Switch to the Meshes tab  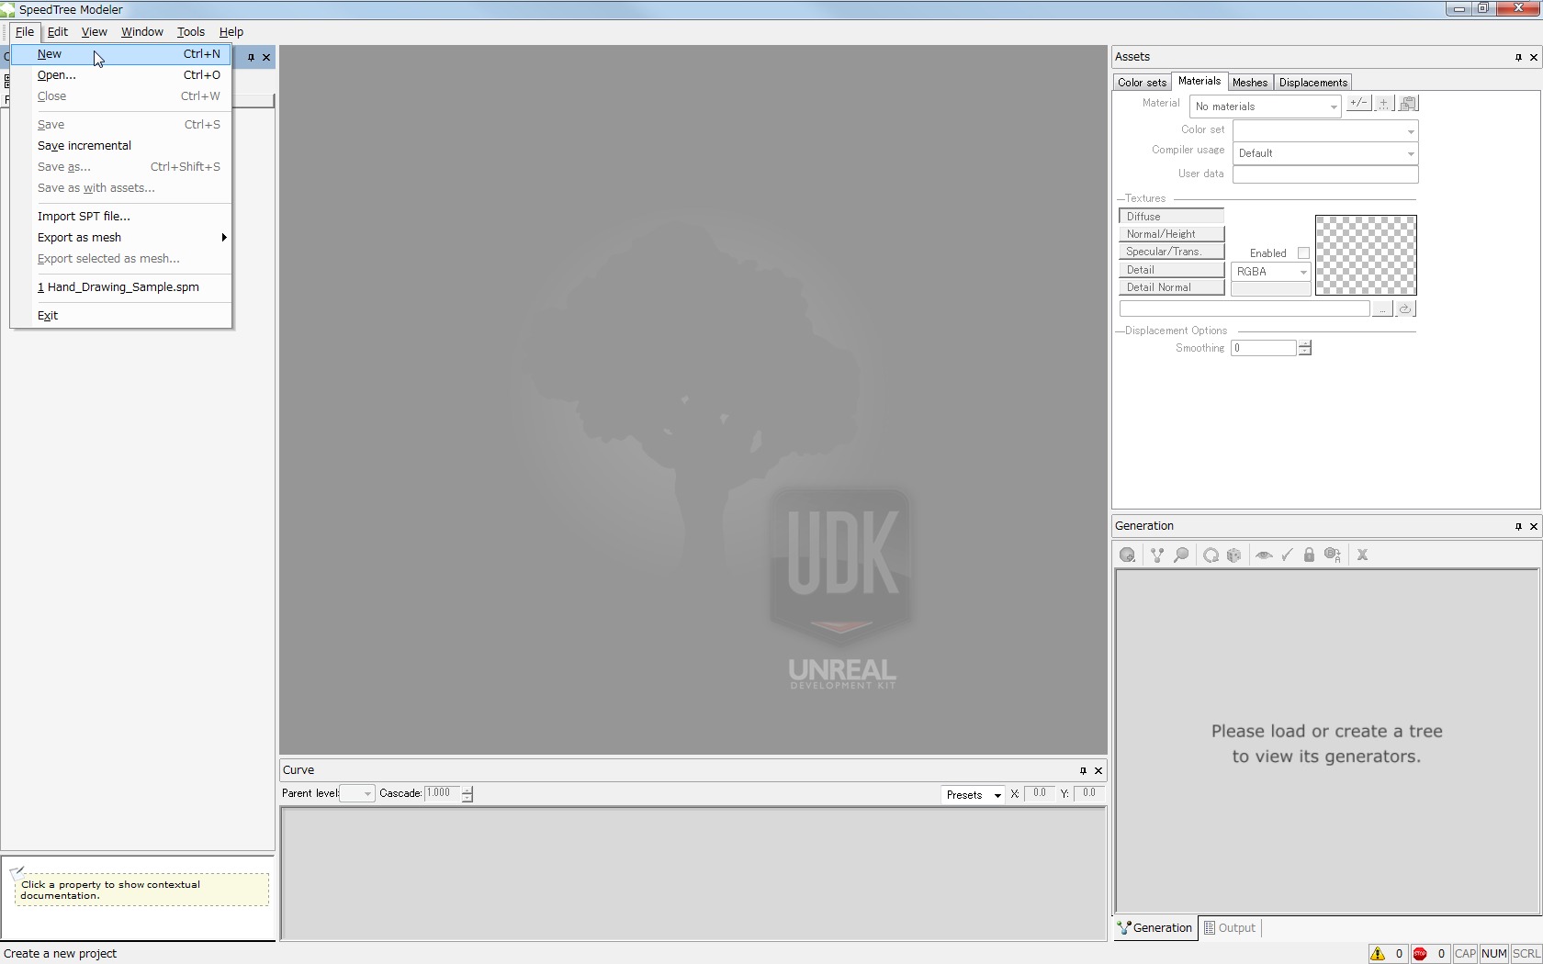[x=1249, y=83]
